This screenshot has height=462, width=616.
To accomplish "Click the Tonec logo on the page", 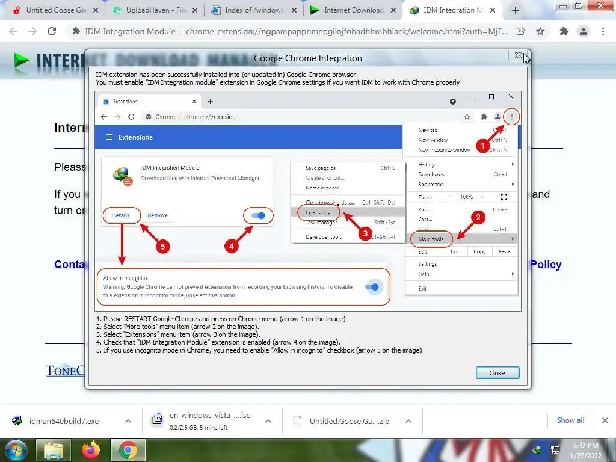I will (65, 370).
